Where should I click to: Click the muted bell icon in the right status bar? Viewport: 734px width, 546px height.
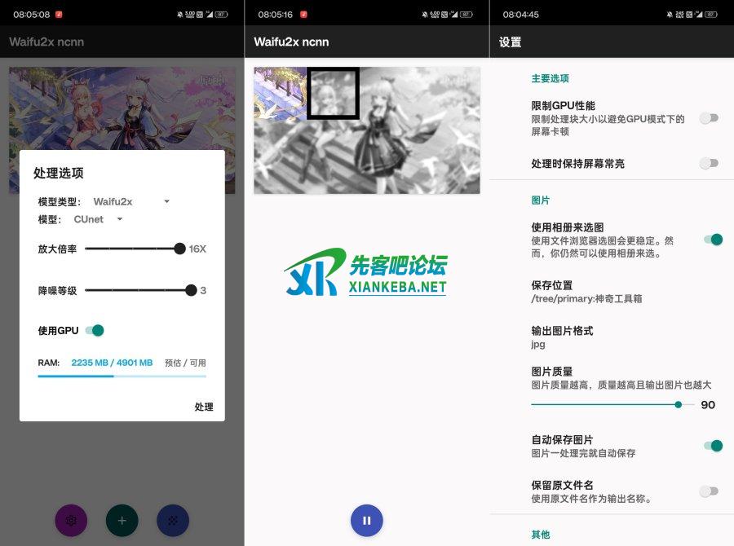669,15
